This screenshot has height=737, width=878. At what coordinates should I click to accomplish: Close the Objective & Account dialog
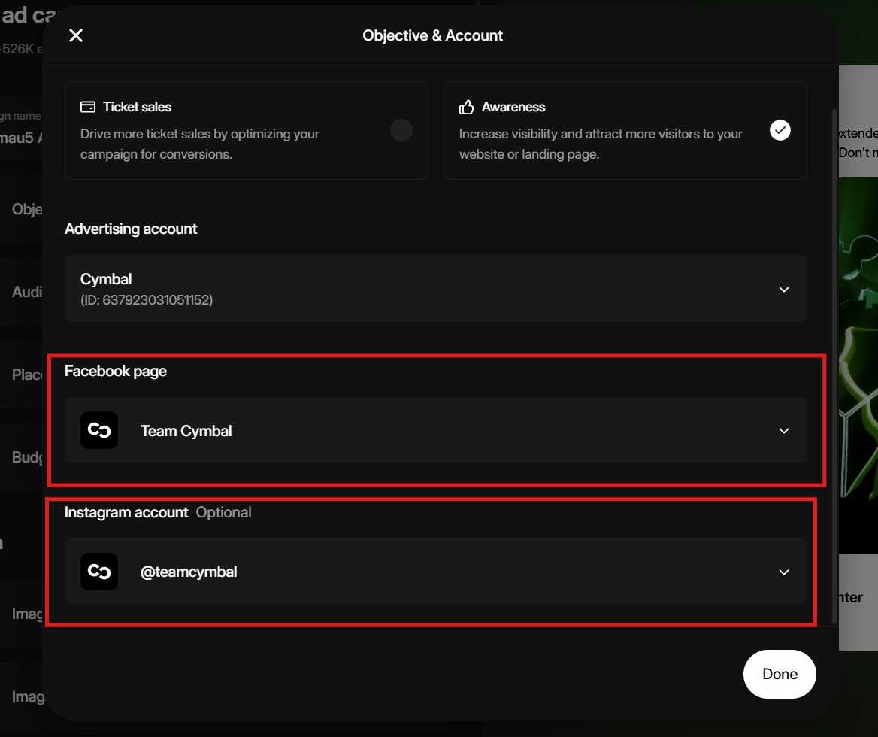[76, 35]
